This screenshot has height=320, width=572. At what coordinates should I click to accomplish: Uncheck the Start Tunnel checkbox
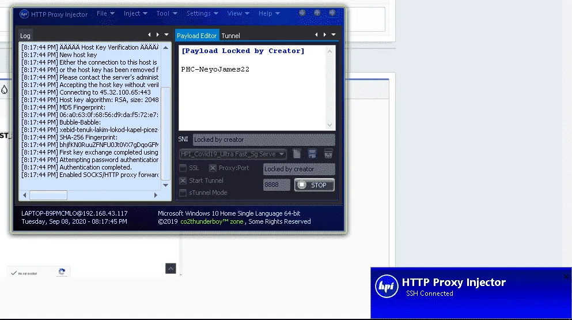click(x=183, y=180)
